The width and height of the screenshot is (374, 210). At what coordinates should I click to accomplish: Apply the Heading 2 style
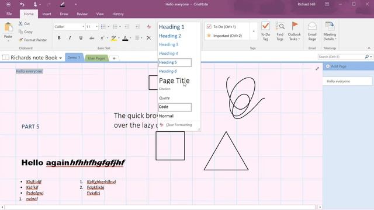point(170,36)
